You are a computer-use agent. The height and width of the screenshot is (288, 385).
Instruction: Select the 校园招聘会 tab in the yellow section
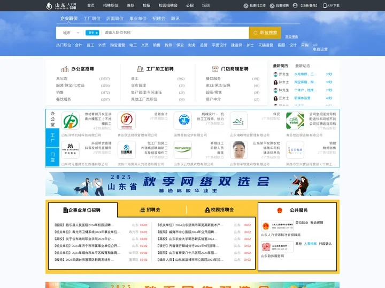[x=219, y=210]
